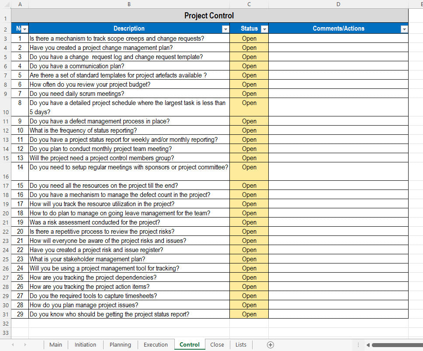Click the Project Control title cell
423x351 pixels.
click(x=209, y=16)
